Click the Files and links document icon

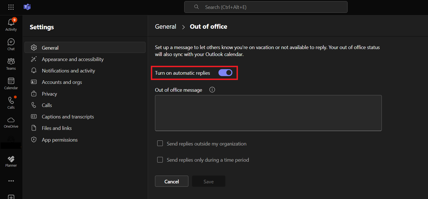(x=34, y=128)
